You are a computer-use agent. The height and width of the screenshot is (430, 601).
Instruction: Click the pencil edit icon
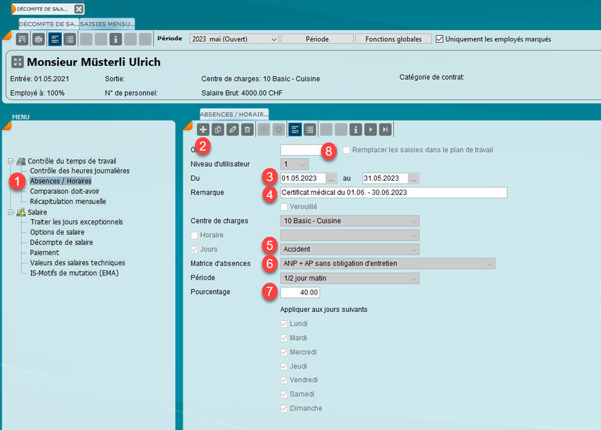(x=232, y=130)
